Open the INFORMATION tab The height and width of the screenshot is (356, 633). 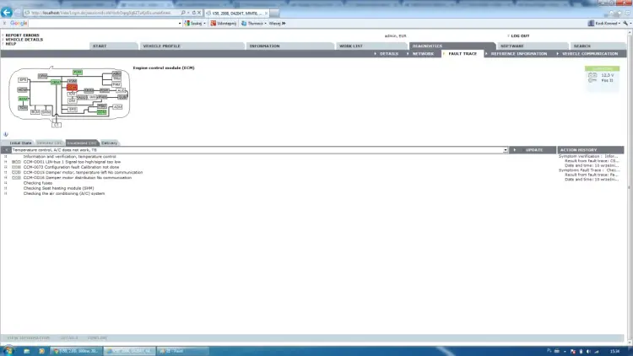click(x=289, y=46)
